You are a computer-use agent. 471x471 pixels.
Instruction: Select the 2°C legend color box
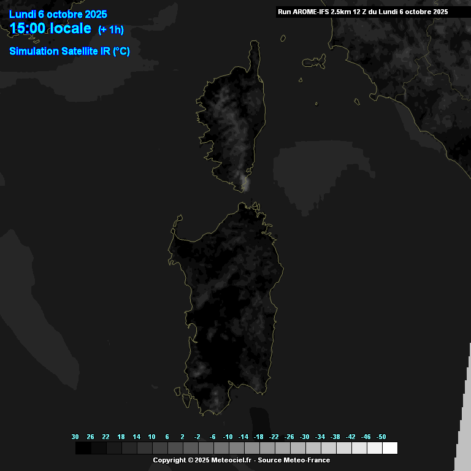(x=190, y=448)
